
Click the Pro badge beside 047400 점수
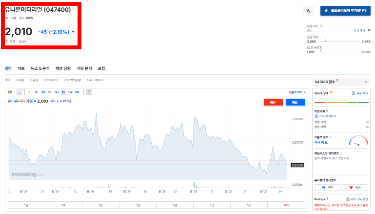[337, 81]
